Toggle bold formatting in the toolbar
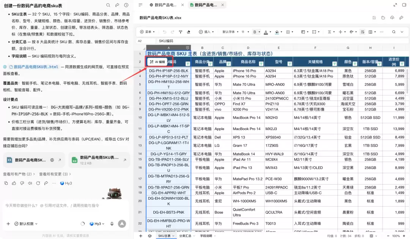The width and height of the screenshot is (410, 239). click(255, 32)
